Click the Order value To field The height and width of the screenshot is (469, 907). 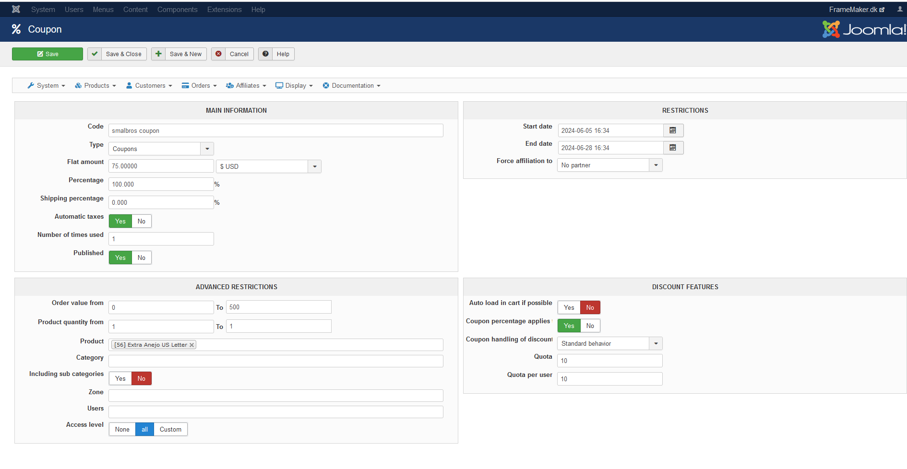point(279,307)
